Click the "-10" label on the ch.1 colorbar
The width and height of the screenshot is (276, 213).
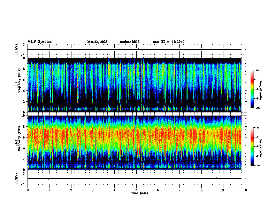(x=258, y=108)
